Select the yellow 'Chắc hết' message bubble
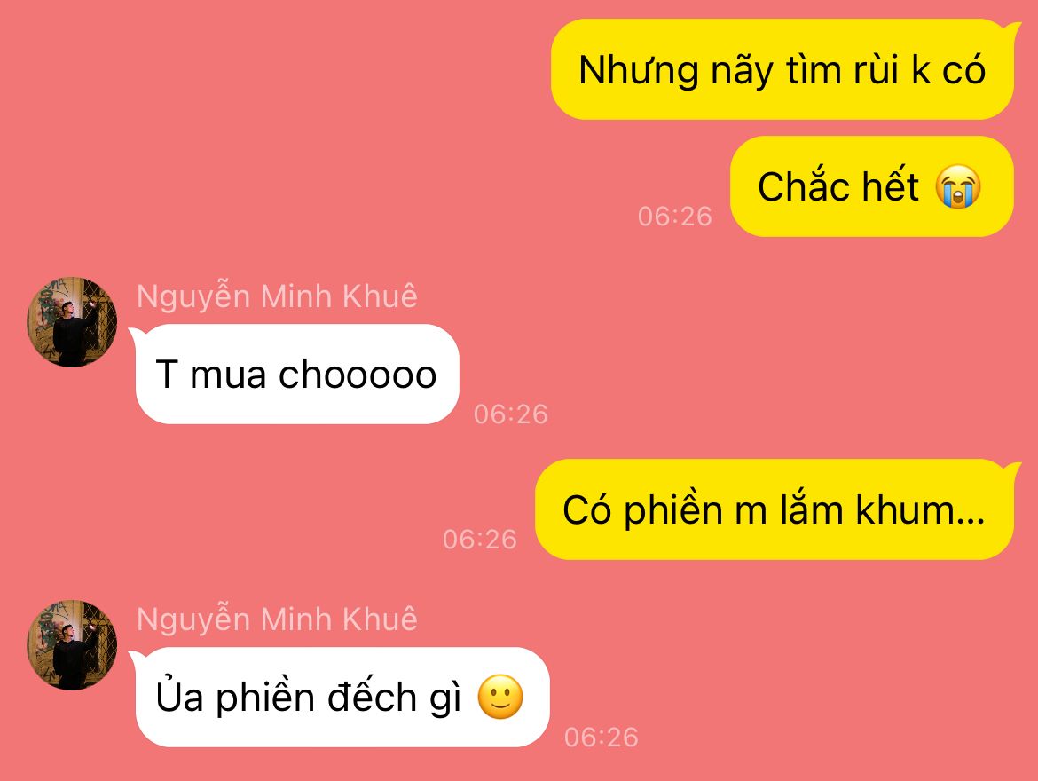 (x=872, y=186)
